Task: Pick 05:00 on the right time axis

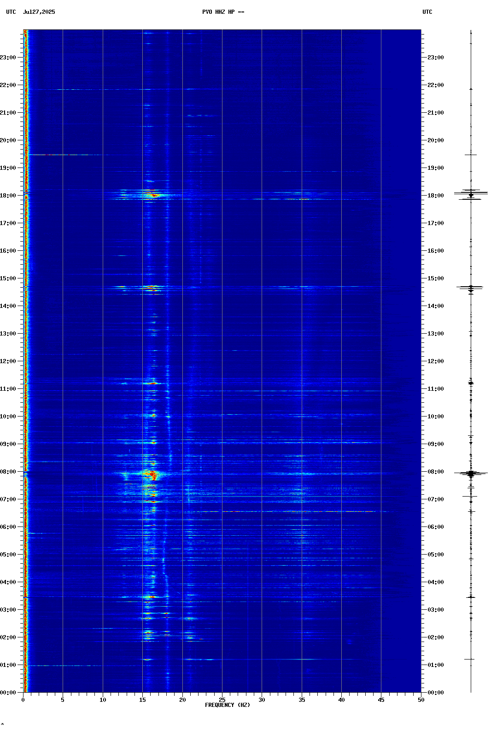Action: [436, 555]
